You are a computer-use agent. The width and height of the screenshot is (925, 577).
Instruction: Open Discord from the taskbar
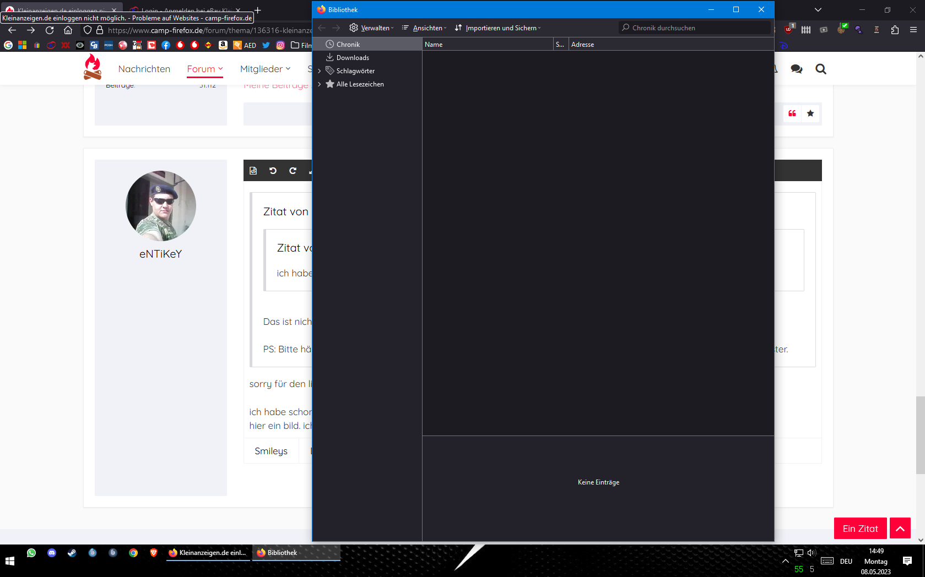[52, 553]
